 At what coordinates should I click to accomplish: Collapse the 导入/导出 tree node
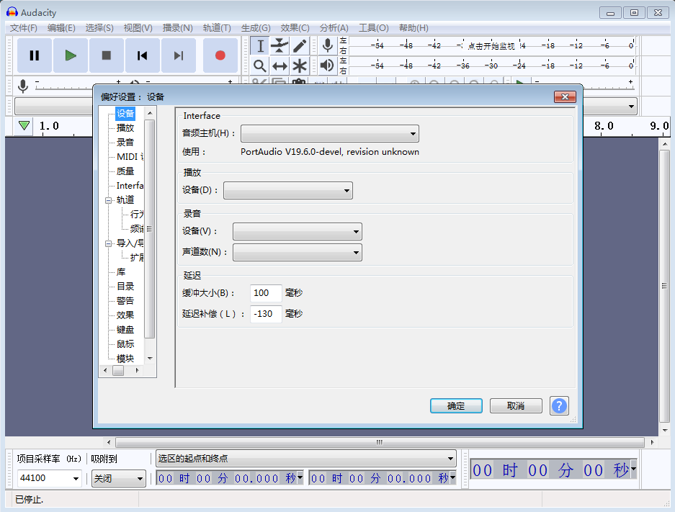click(108, 243)
